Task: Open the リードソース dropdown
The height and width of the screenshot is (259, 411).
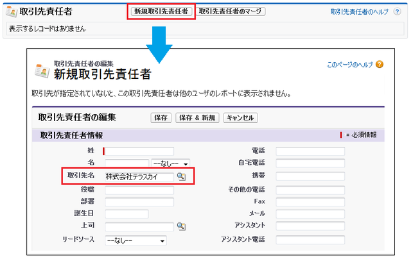Action: point(136,240)
